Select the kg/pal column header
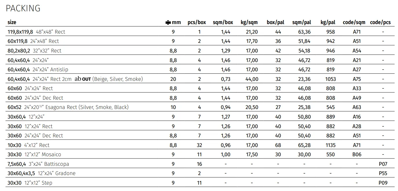The image size is (398, 191). 328,22
